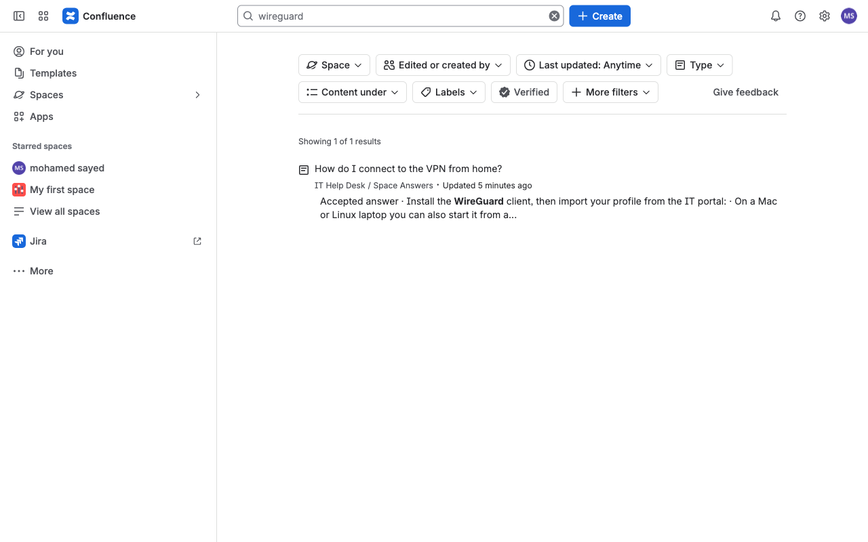Open the Type filter dropdown

[x=700, y=65]
